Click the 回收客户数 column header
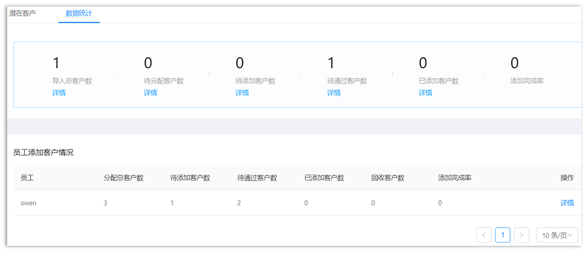Screen dimensions: 588x253 pos(387,178)
